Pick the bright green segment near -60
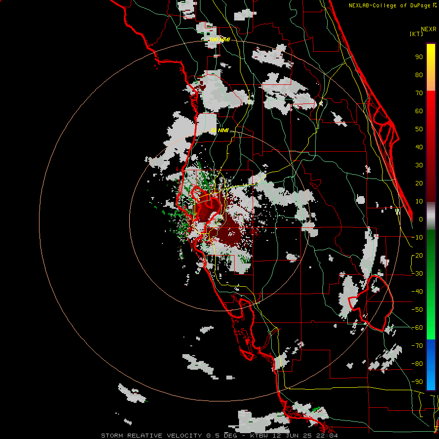The image size is (439, 439). [x=431, y=330]
